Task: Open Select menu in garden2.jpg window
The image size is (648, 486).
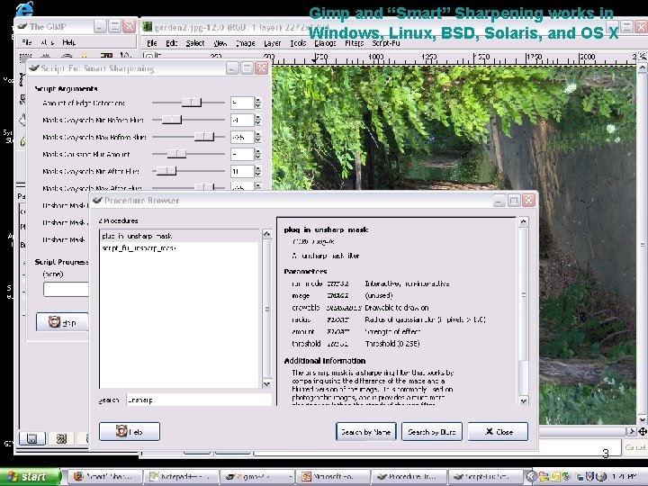Action: coord(195,43)
